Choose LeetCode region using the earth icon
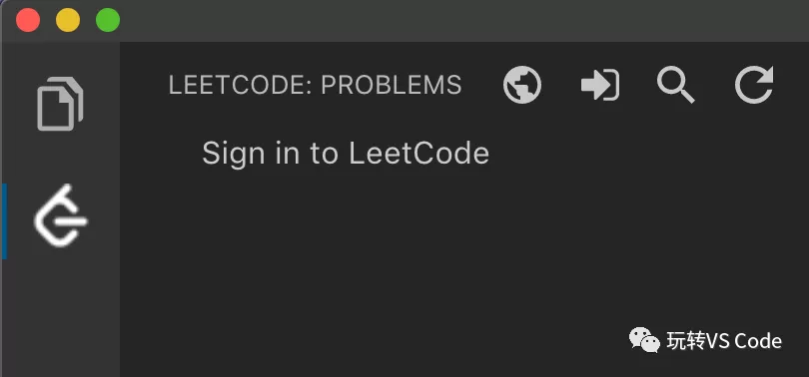This screenshot has width=809, height=377. 522,85
